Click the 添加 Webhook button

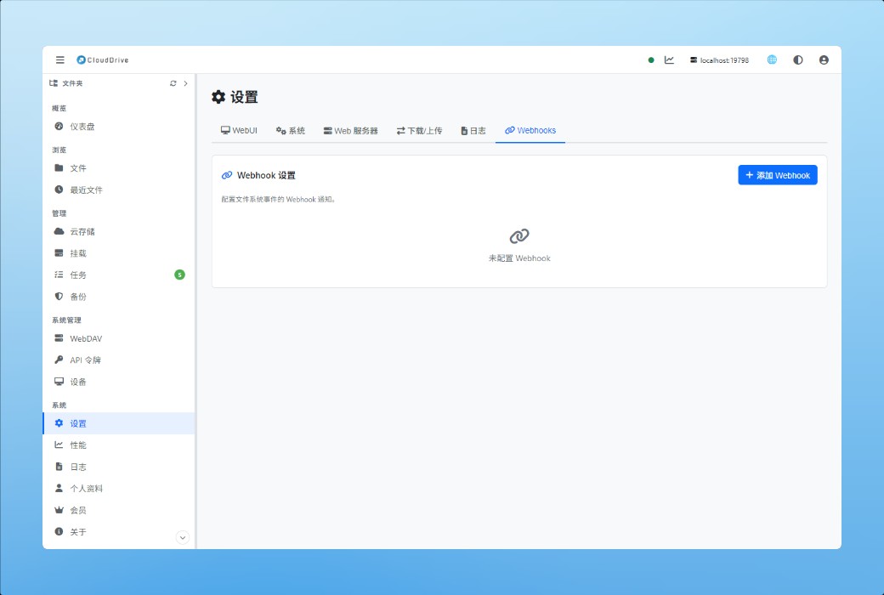778,175
